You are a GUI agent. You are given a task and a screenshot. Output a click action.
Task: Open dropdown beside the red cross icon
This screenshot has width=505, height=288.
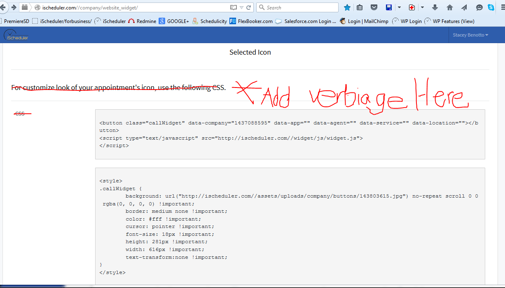point(422,7)
